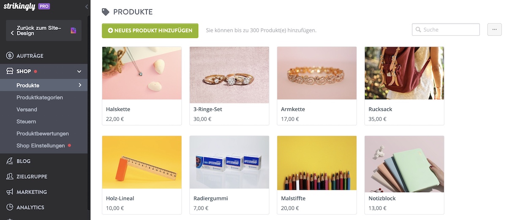The image size is (507, 220).
Task: Collapse the sidebar with top arrow
Action: pyautogui.click(x=87, y=7)
